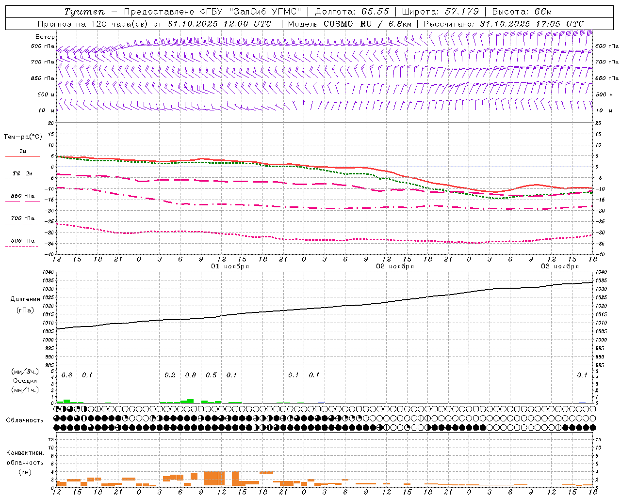The width and height of the screenshot is (621, 496).
Task: Click the "(мм/1ч.)" precipitation unit label
Action: (25, 390)
